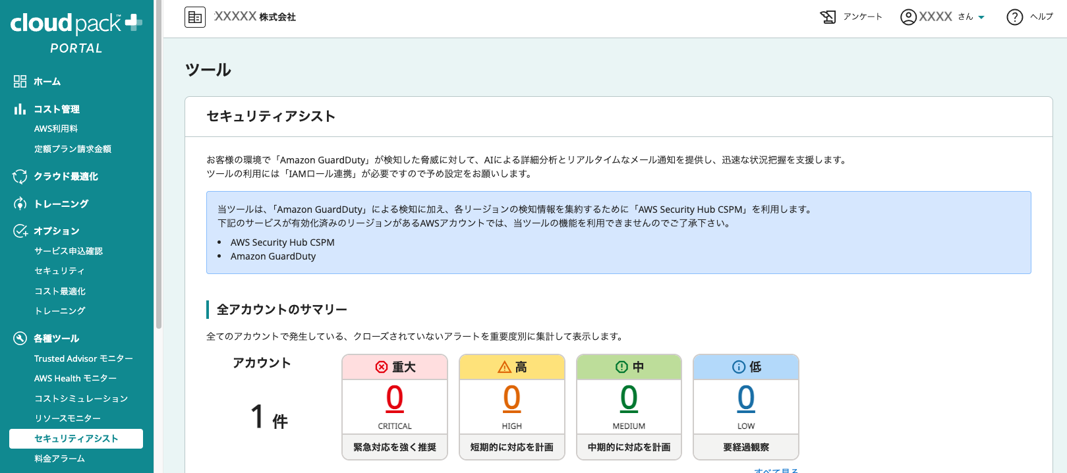
Task: Open セキュリティ under オプション
Action: click(59, 271)
